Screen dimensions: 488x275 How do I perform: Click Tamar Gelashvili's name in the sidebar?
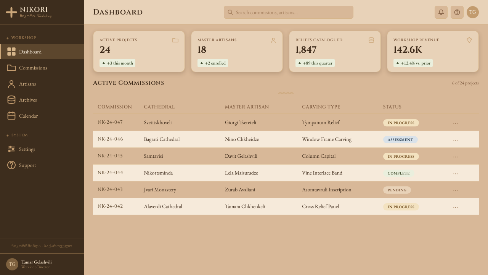[37, 262]
